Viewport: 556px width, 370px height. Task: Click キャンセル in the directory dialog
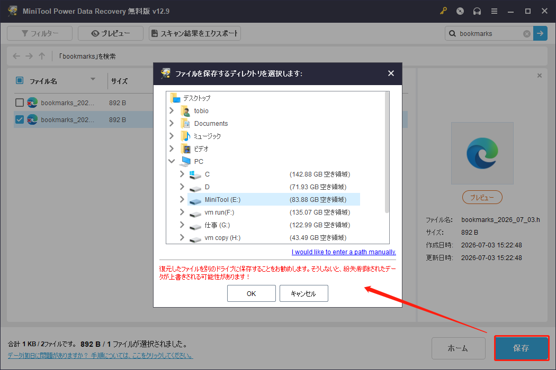click(304, 293)
